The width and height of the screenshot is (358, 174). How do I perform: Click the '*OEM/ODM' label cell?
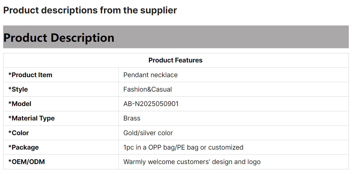(61, 162)
